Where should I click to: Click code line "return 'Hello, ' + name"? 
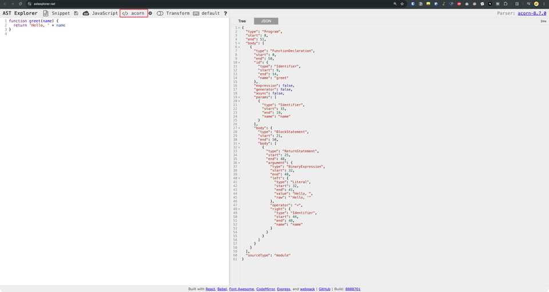pyautogui.click(x=39, y=25)
